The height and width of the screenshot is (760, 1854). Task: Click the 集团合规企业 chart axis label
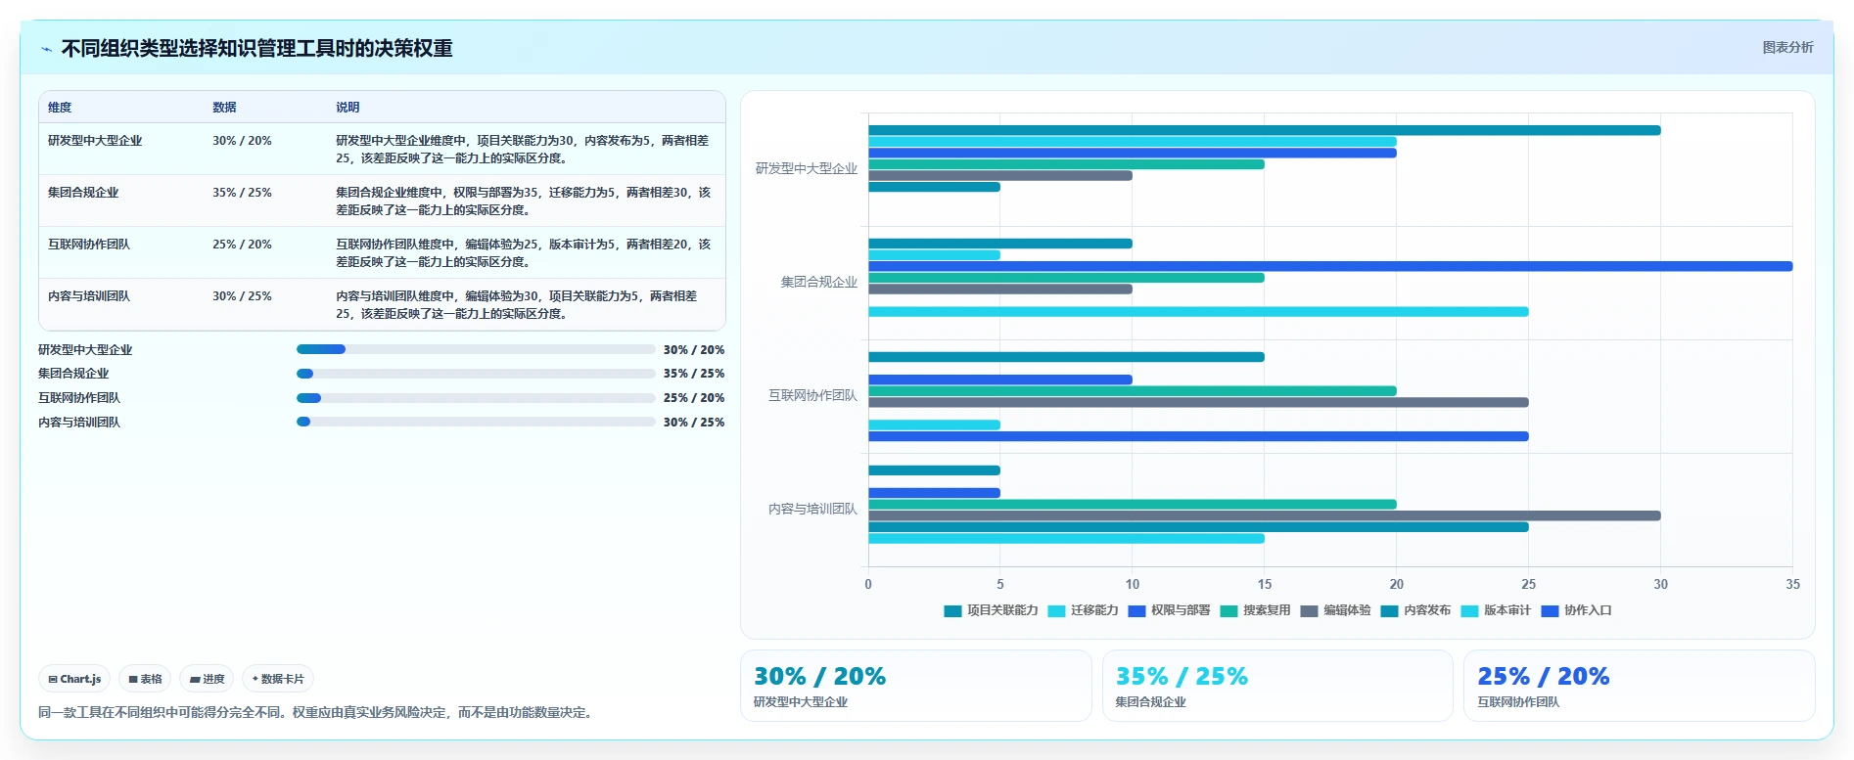point(818,283)
